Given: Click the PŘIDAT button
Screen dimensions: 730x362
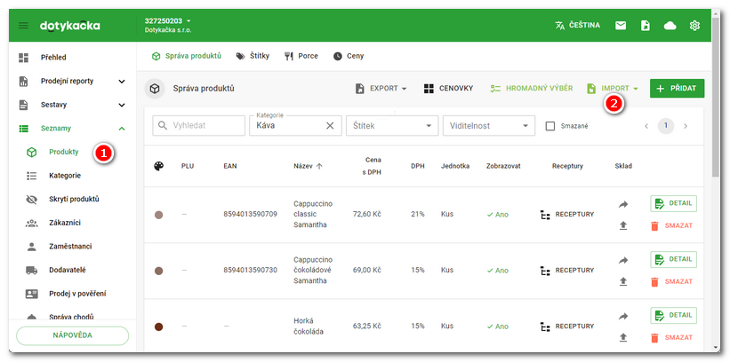Looking at the screenshot, I should point(677,89).
